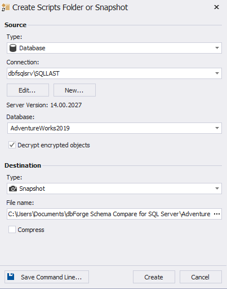Click the dialog title bar icon
227x289 pixels.
(x=5, y=7)
